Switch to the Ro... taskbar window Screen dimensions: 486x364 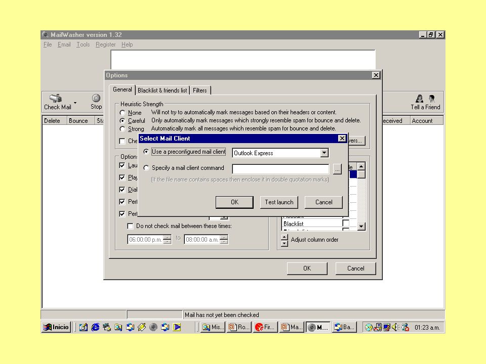click(239, 327)
